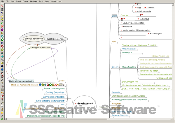Add the envelope mail icon in the left toolbar
The image size is (175, 123).
click(x=2, y=90)
